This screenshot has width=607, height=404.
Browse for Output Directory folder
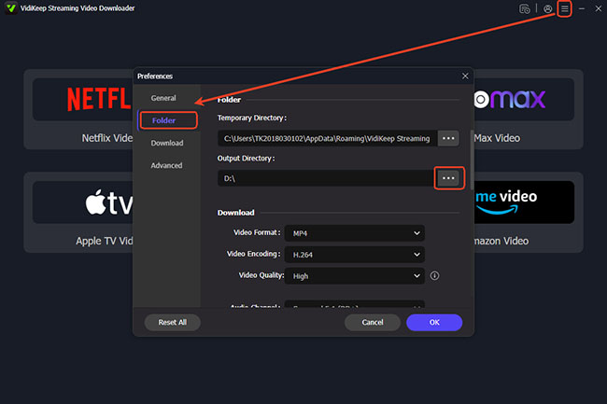coord(448,178)
